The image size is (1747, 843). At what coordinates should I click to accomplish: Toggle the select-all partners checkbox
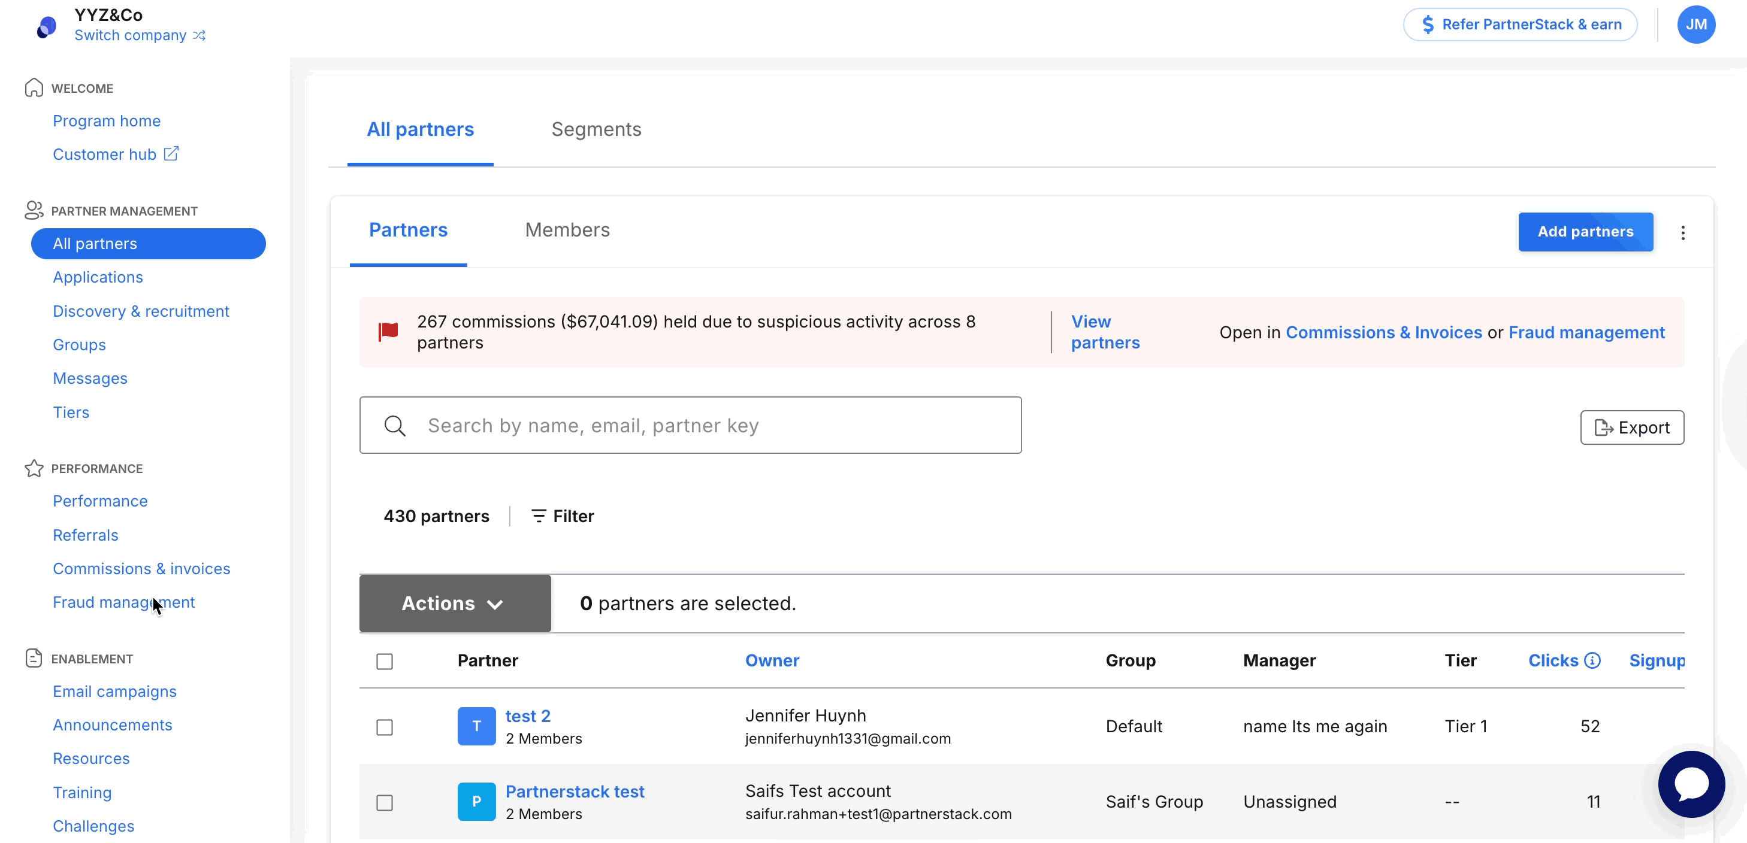tap(385, 661)
